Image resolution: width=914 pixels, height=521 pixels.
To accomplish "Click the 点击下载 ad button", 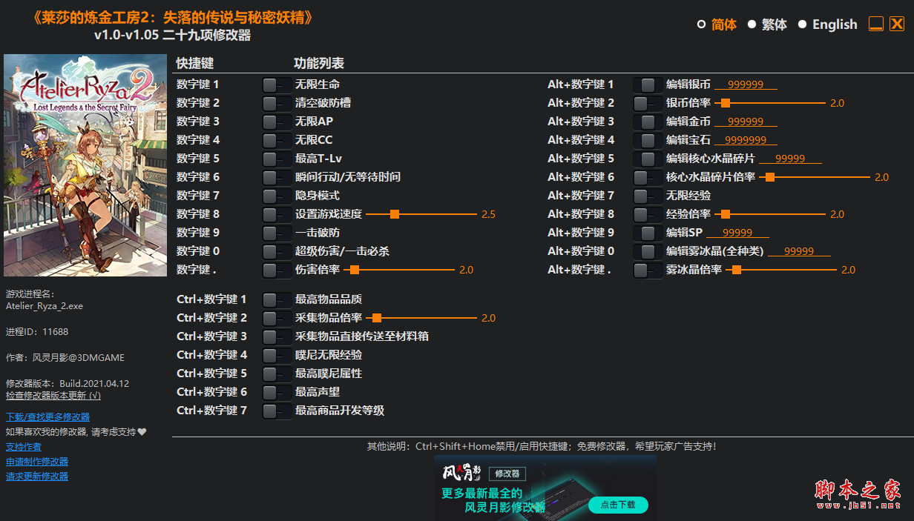I will tap(618, 505).
